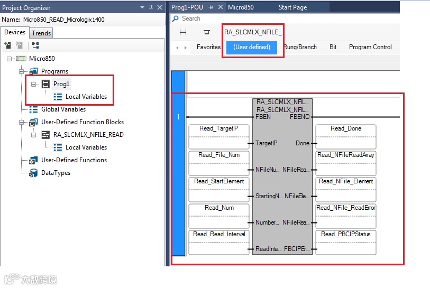
Task: Select the Prog1-POU tab
Action: point(187,7)
